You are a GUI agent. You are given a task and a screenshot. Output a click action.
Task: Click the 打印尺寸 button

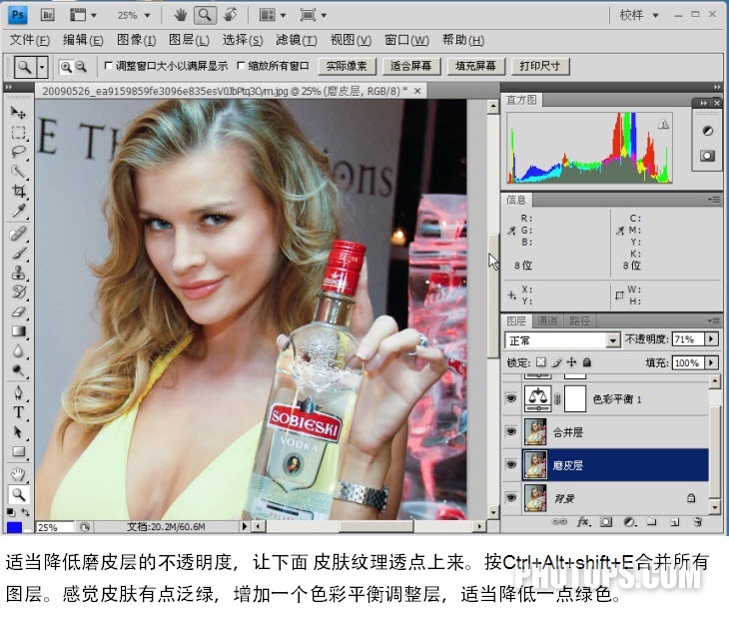click(540, 66)
